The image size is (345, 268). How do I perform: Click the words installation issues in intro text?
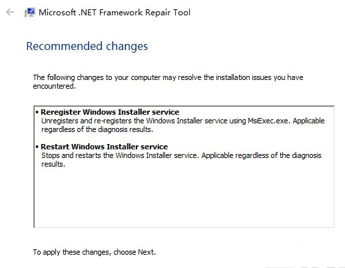(x=244, y=77)
